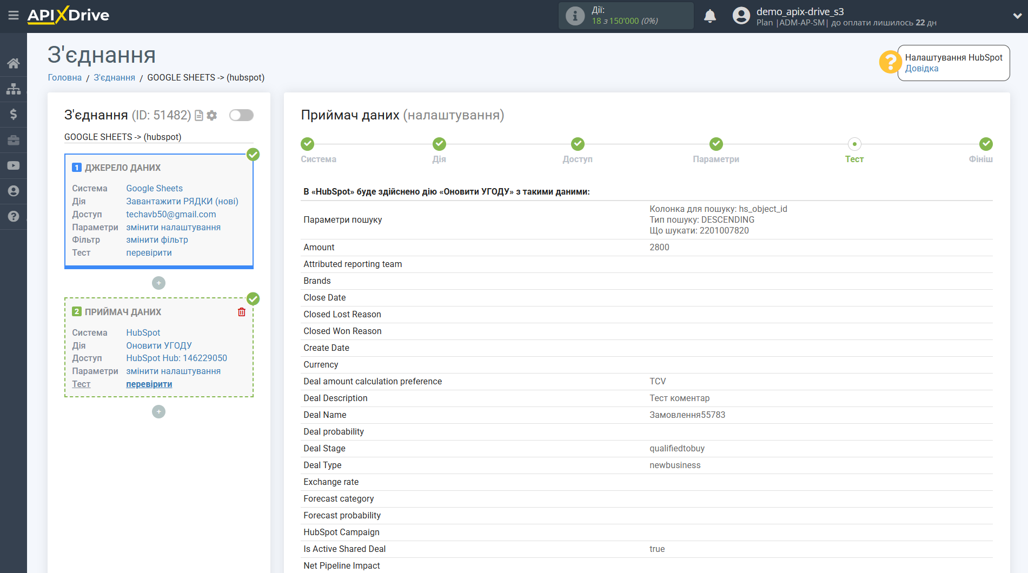Click the ДЖЕРЕЛО ДАНИХ block header

pos(123,168)
